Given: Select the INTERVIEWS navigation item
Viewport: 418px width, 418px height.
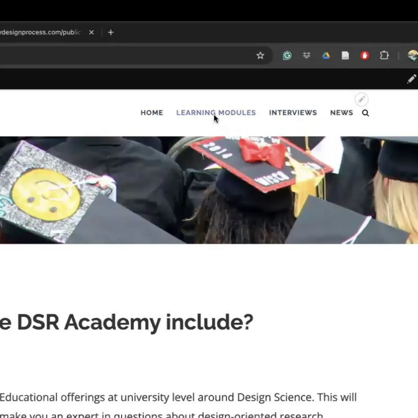Looking at the screenshot, I should [293, 113].
